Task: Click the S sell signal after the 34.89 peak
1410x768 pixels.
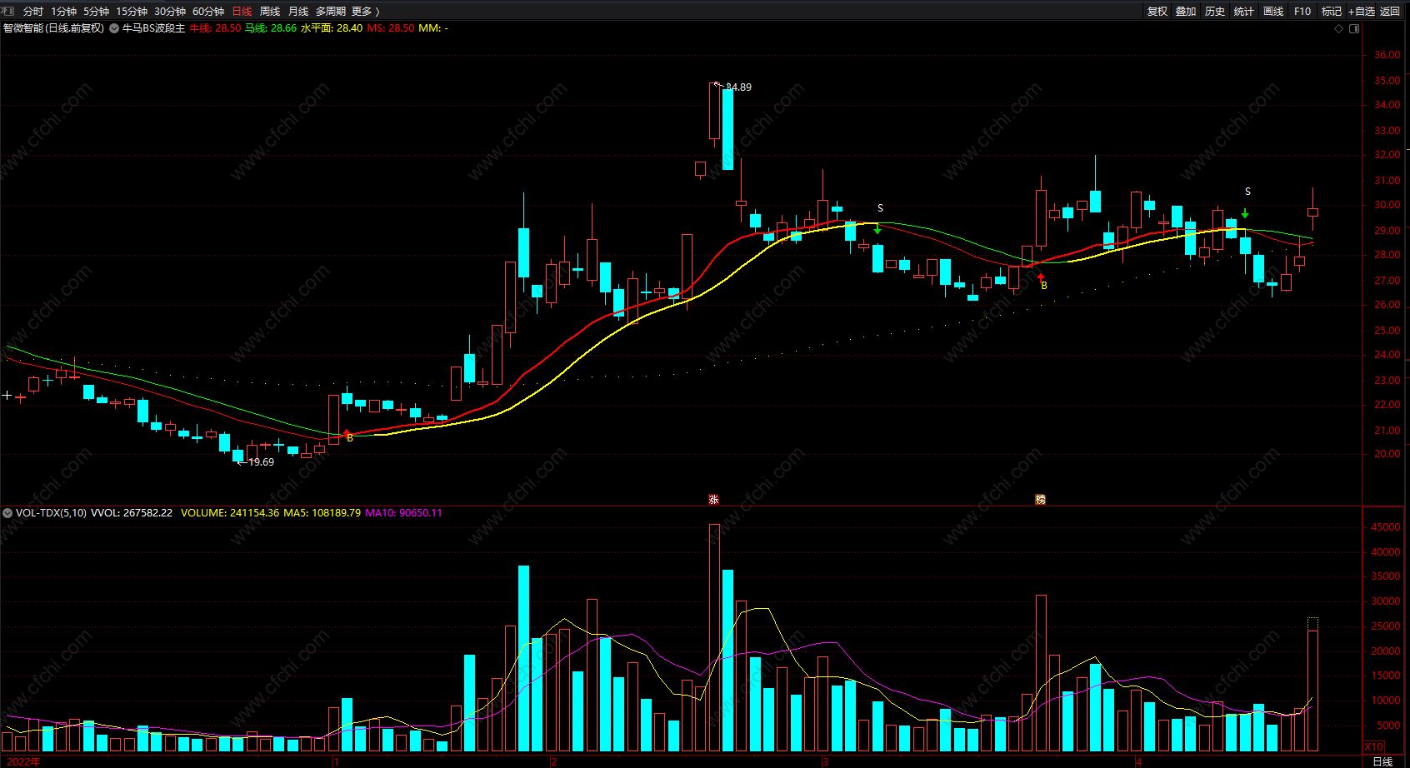Action: [x=880, y=208]
